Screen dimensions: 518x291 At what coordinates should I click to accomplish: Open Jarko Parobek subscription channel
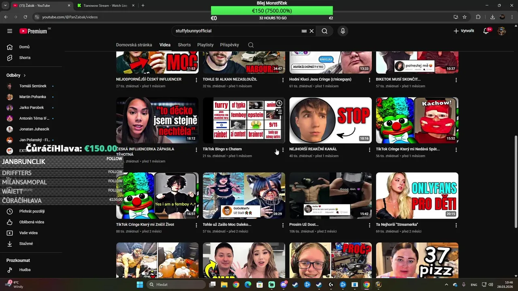point(31,108)
